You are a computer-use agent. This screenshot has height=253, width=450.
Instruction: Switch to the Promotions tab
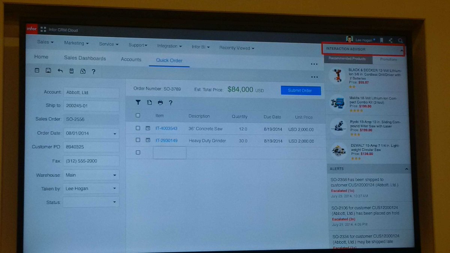[x=389, y=60]
